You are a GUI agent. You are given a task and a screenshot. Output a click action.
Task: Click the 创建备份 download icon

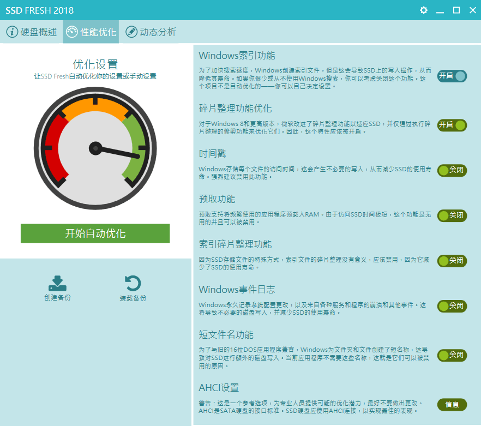(57, 283)
